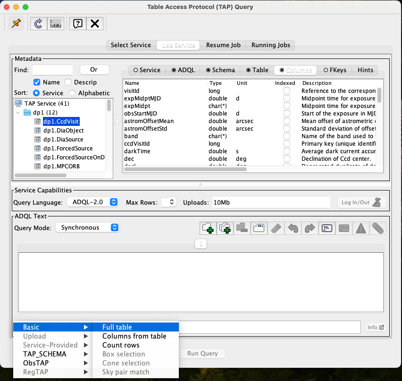Open the STILTS command view icon

pos(55,24)
